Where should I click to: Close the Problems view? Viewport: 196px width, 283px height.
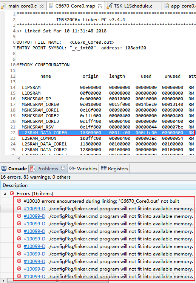pos(63,168)
